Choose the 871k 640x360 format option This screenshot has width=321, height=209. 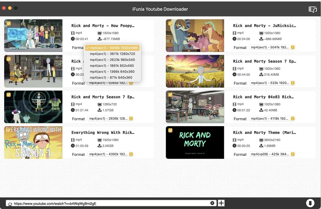coord(111,78)
